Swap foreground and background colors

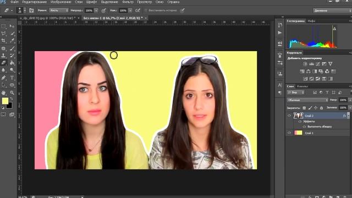pyautogui.click(x=11, y=98)
